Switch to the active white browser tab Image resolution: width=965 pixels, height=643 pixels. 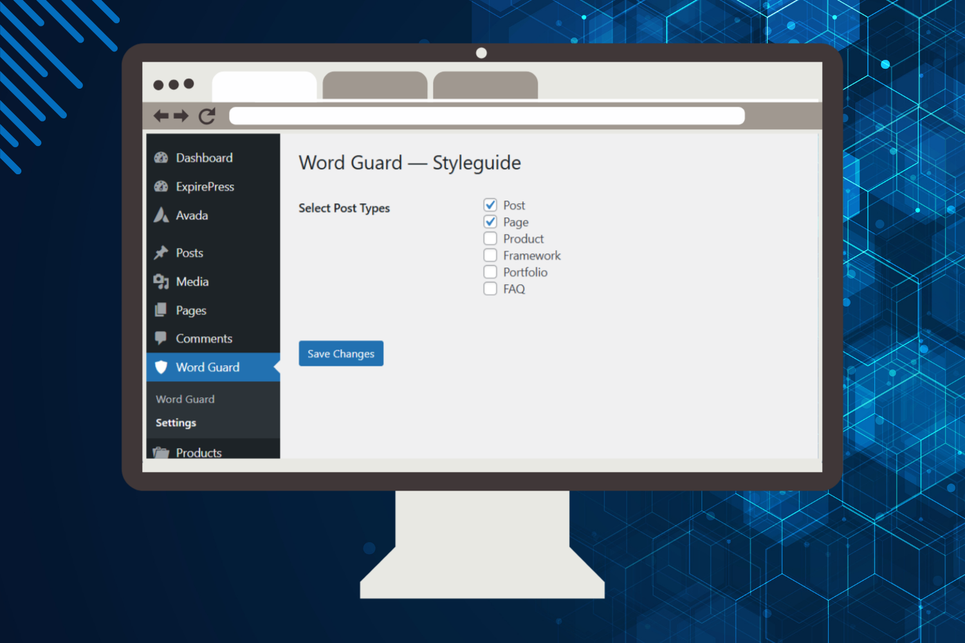tap(264, 86)
